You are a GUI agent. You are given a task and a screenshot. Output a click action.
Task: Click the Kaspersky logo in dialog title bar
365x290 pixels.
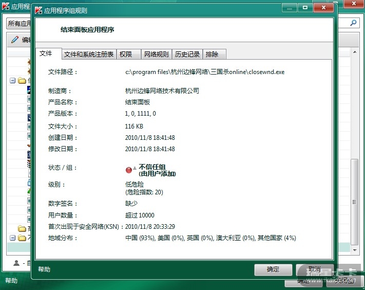[39, 10]
